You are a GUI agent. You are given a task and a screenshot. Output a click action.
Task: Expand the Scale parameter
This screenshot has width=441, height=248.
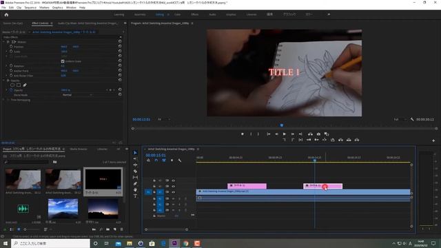[7, 52]
